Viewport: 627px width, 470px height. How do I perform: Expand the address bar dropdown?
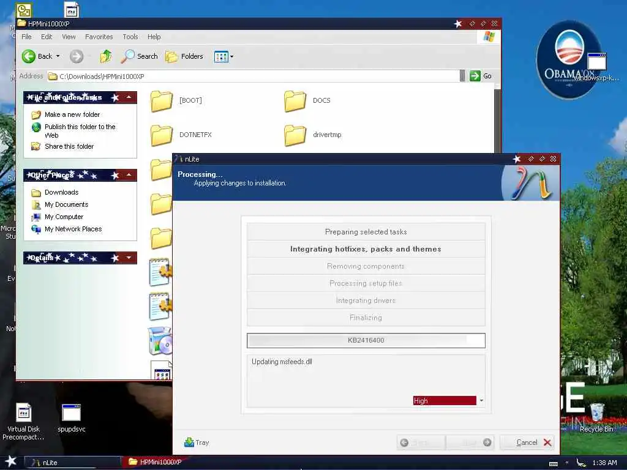pos(462,76)
